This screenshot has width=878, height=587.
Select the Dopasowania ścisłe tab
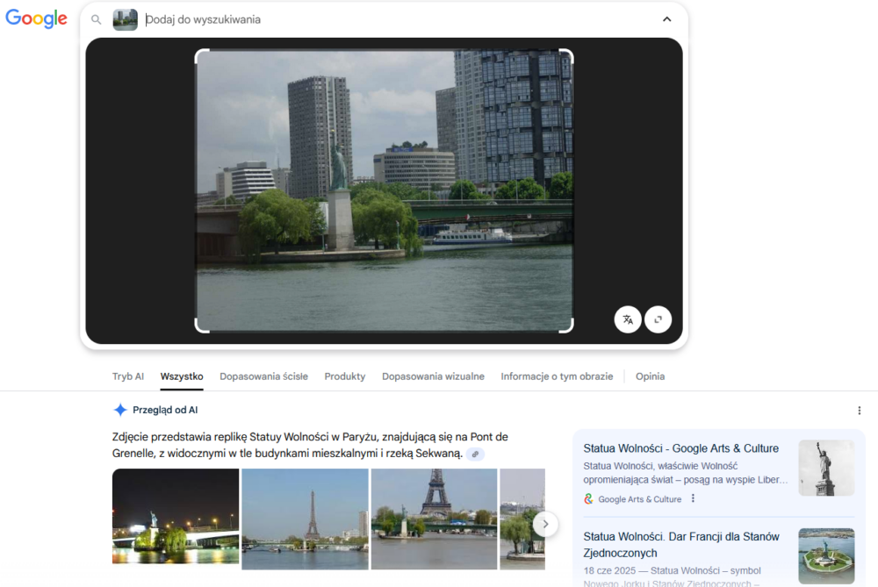point(263,376)
